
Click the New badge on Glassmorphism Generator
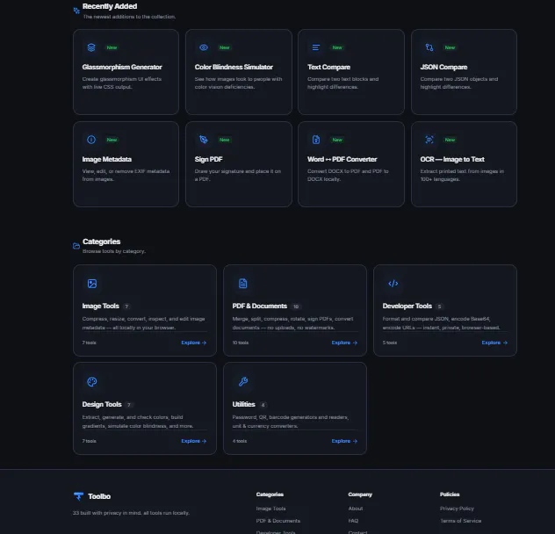112,47
